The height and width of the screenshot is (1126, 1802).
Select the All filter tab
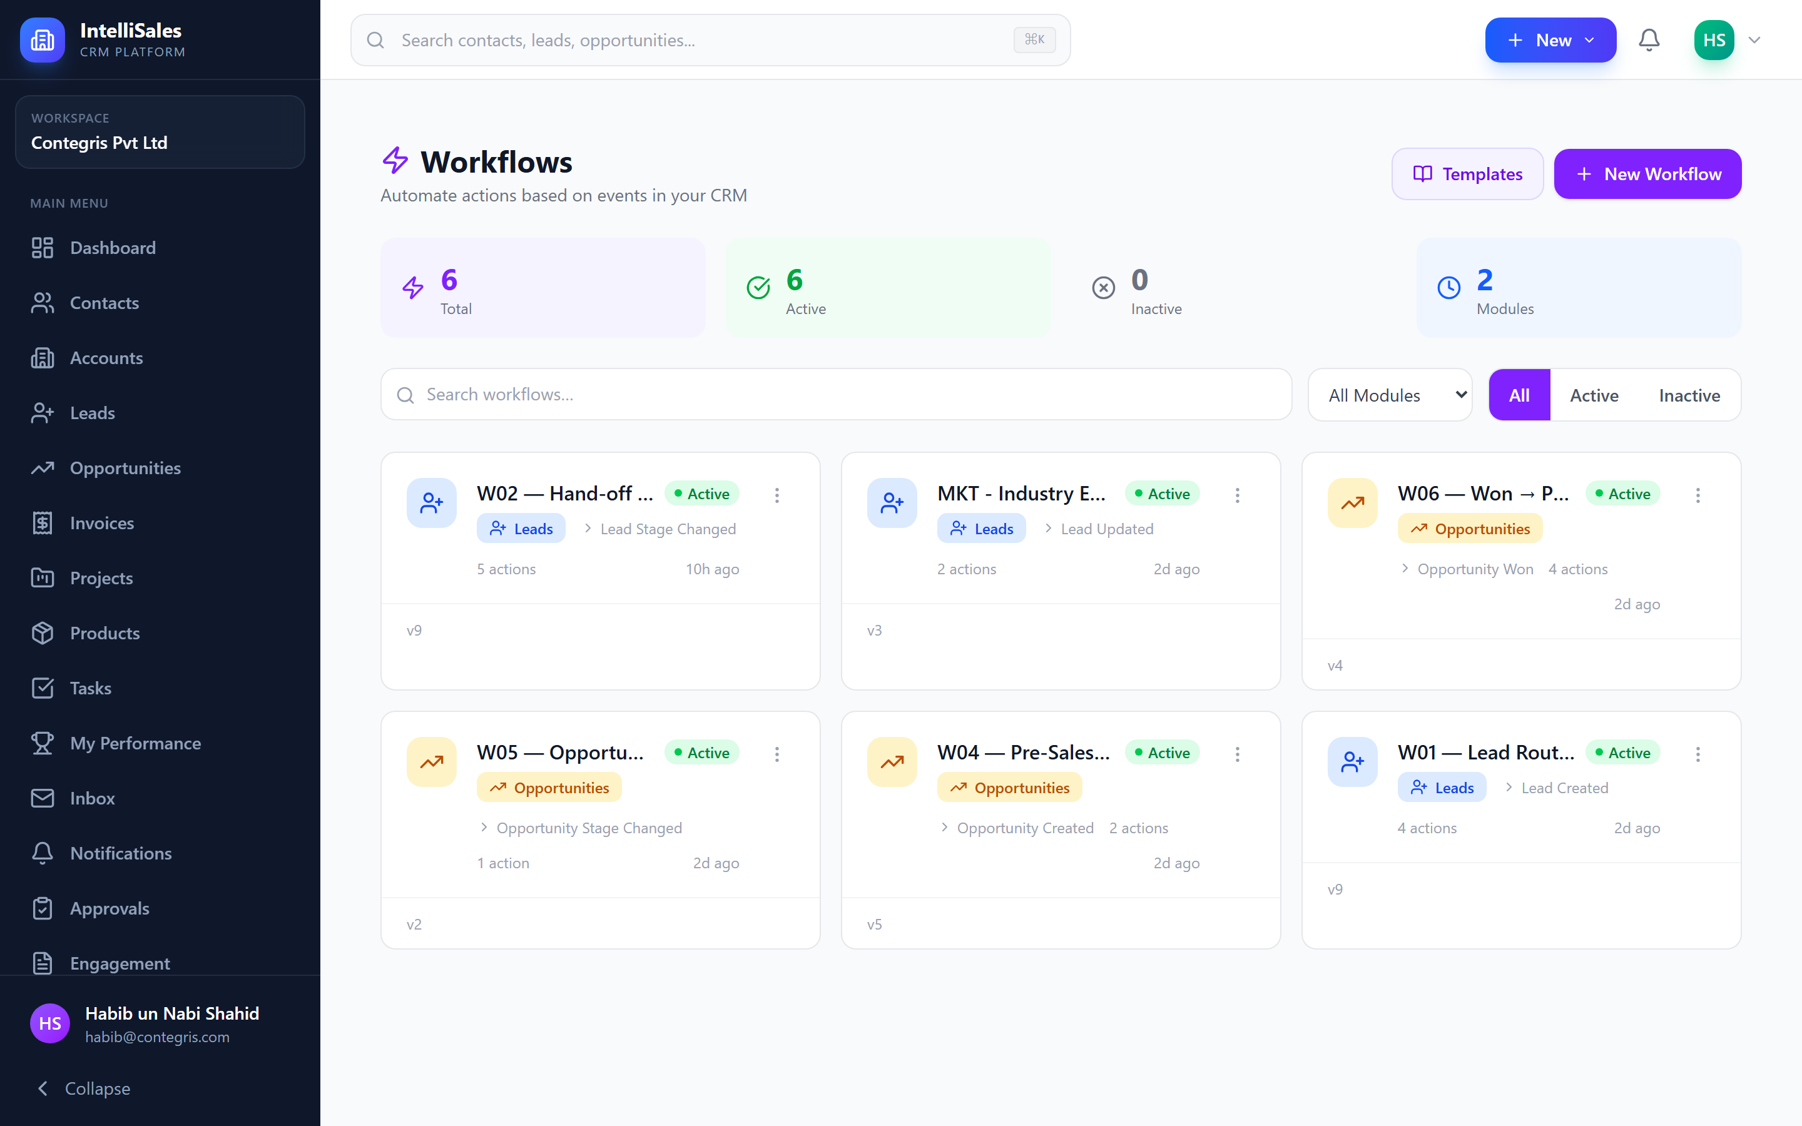click(x=1519, y=395)
